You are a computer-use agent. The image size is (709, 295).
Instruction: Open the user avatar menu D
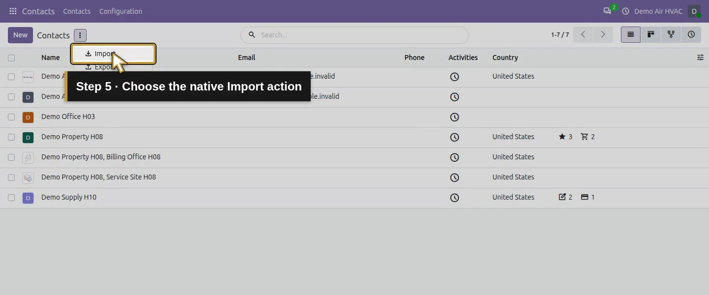pyautogui.click(x=694, y=11)
